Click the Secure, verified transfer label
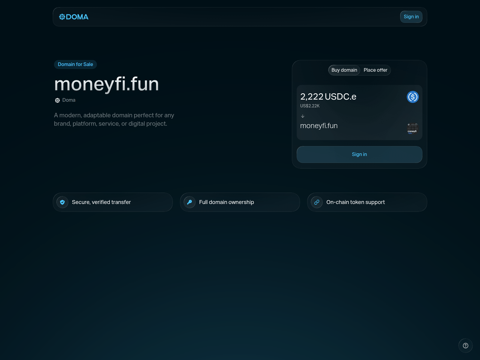The width and height of the screenshot is (480, 360). click(101, 202)
